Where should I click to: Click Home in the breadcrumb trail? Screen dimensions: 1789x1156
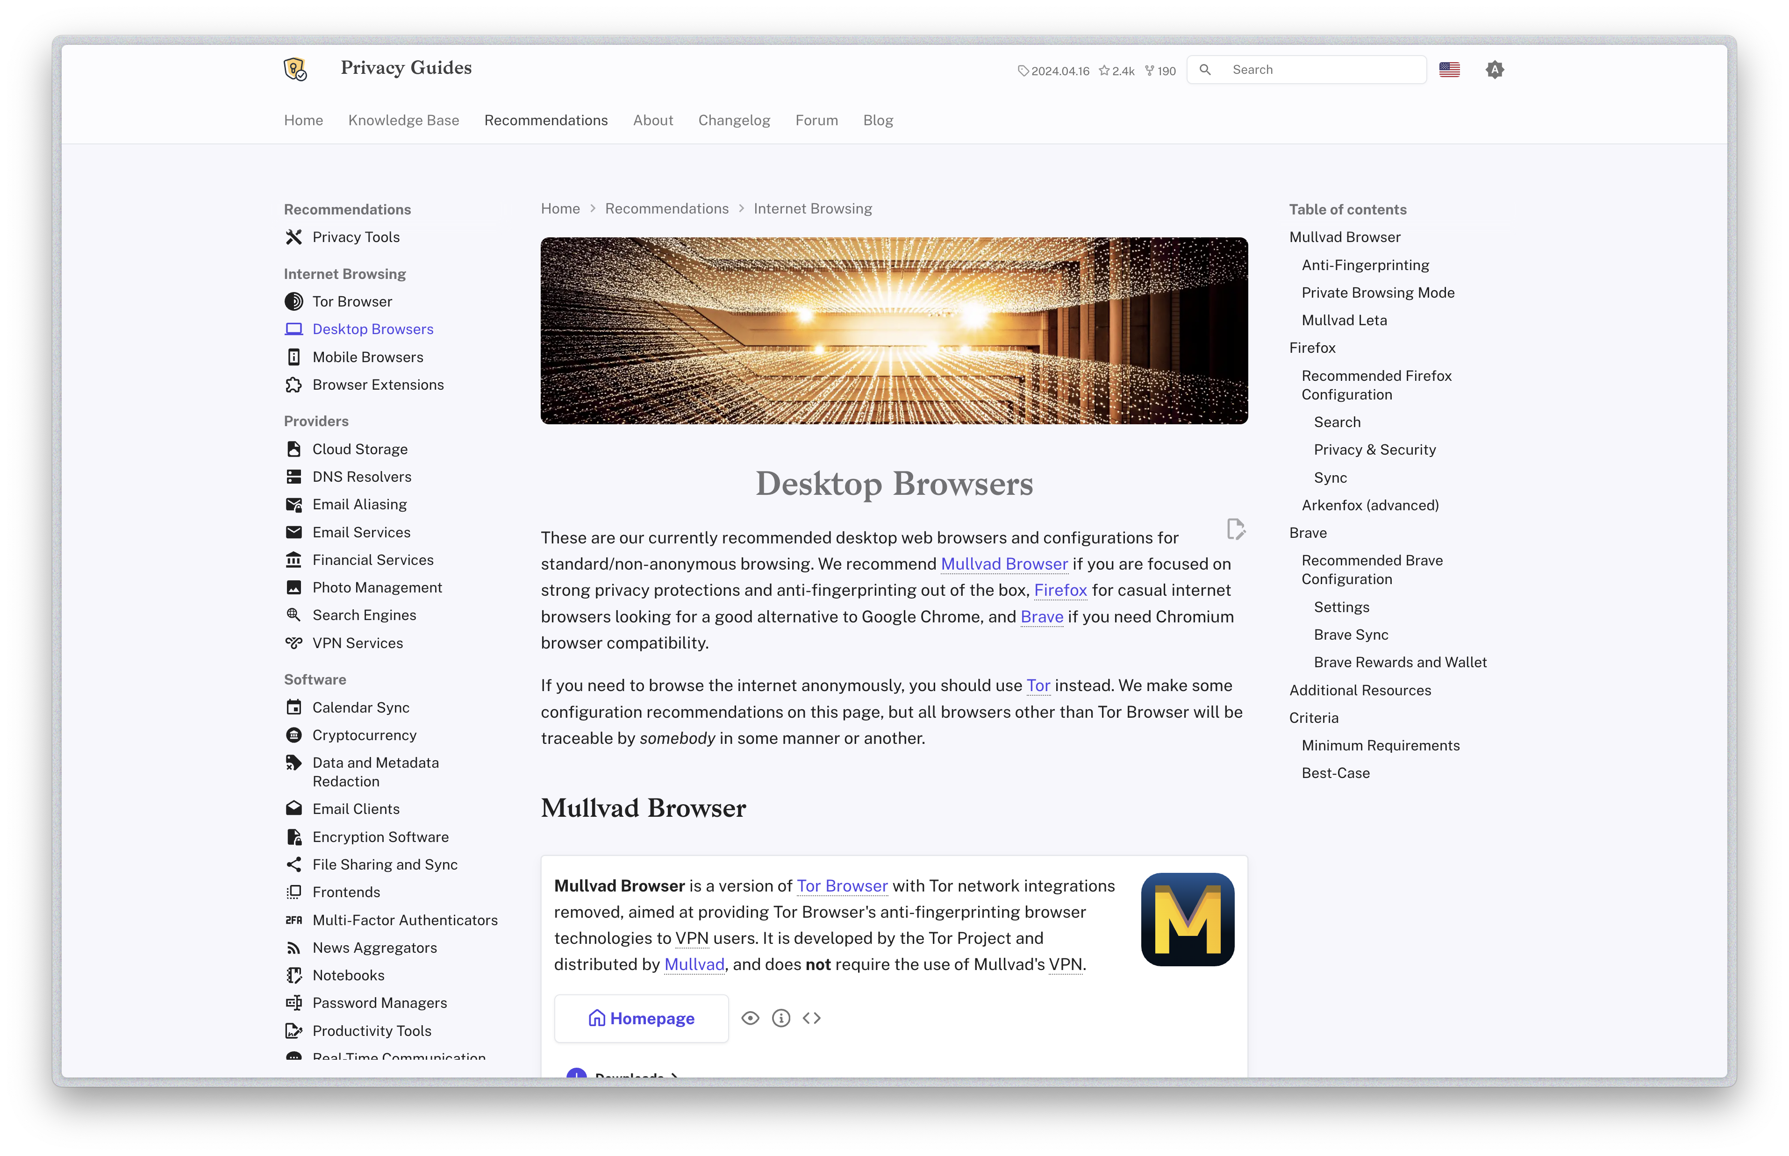click(560, 209)
